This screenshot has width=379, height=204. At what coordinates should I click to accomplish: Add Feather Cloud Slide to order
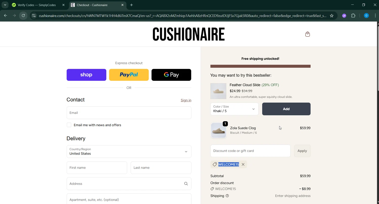click(286, 109)
